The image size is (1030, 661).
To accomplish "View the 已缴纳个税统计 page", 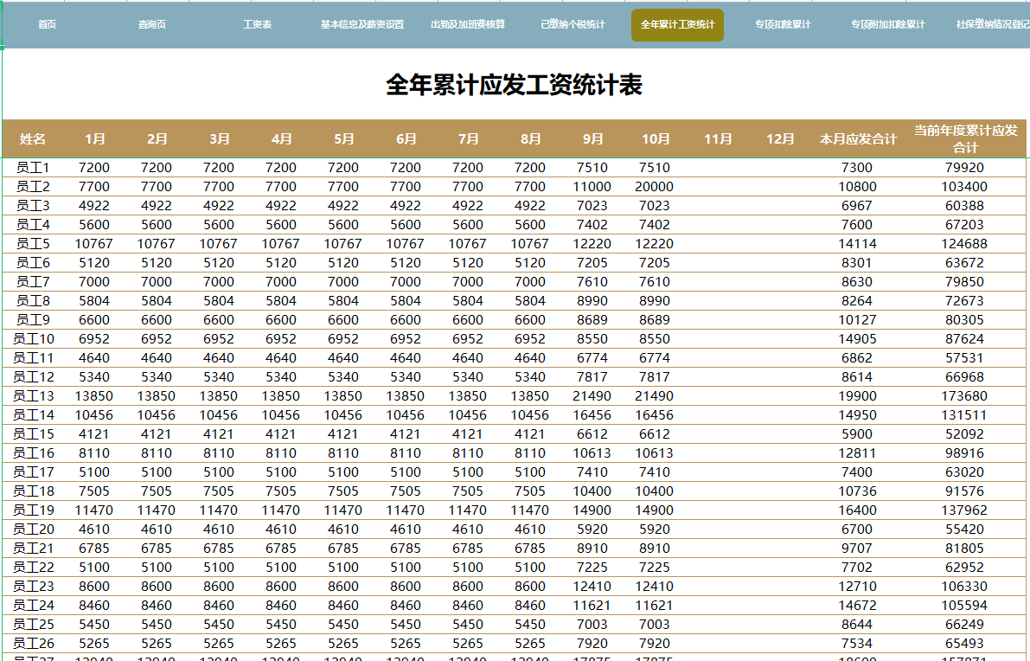I will point(573,25).
